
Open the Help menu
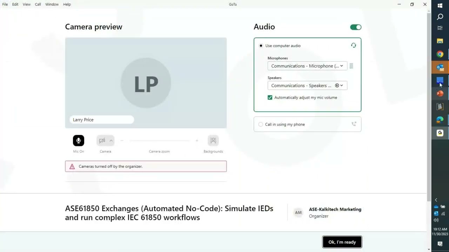[67, 4]
